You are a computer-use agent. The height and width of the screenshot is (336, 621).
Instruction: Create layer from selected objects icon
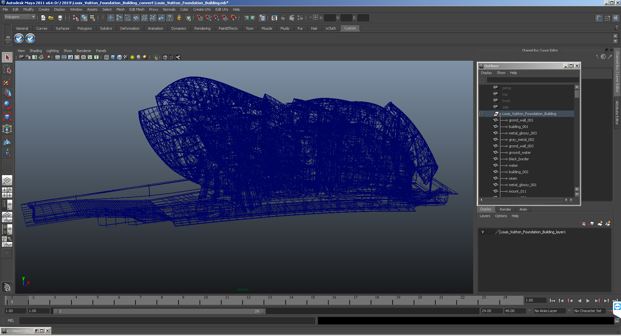[608, 224]
